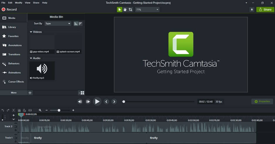Select the Track 2 waveform clip
Viewport: 275px width, 144px height.
pyautogui.click(x=137, y=127)
